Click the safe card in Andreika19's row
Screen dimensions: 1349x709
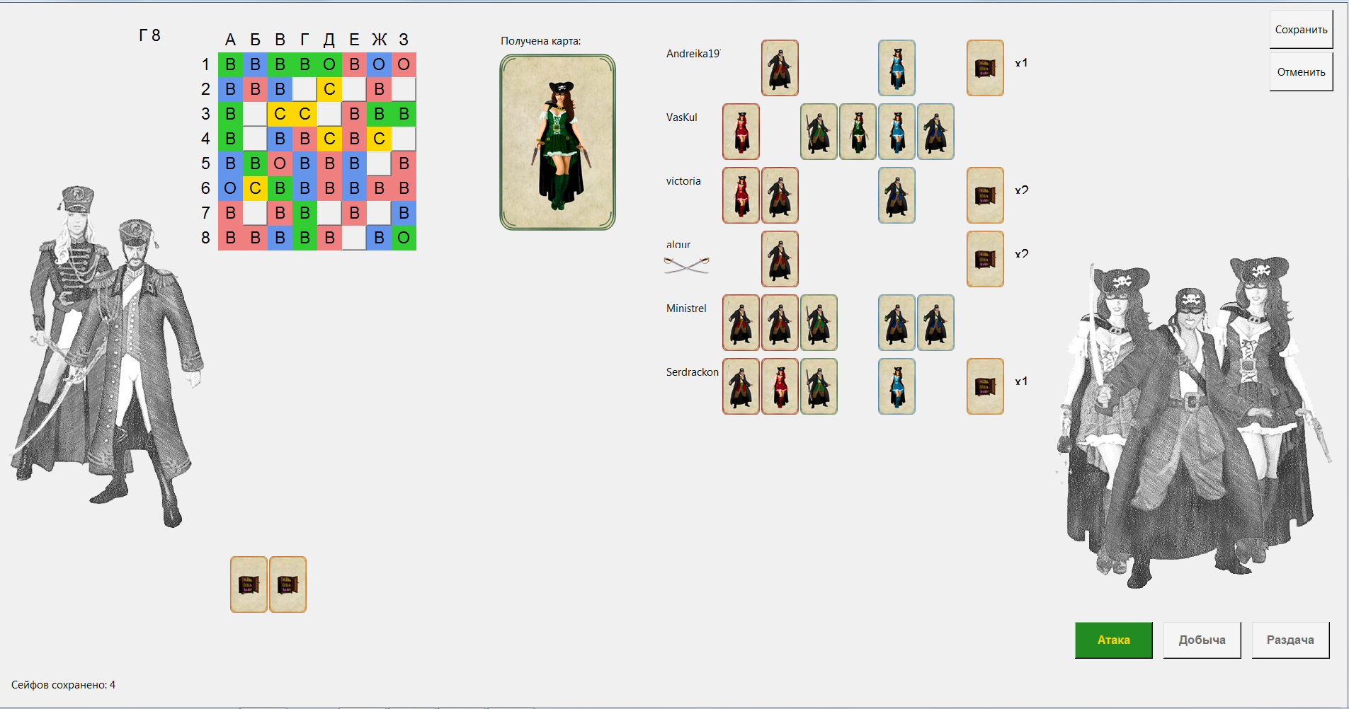point(985,68)
